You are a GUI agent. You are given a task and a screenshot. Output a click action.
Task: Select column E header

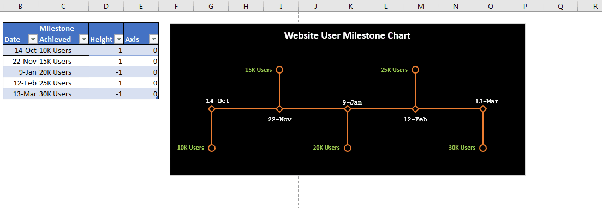coord(141,6)
